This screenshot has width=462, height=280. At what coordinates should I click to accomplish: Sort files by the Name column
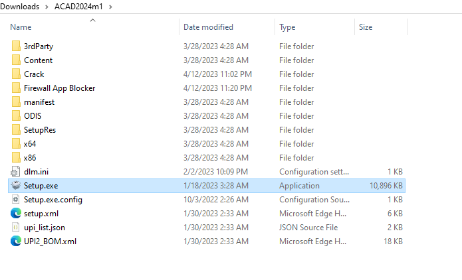tap(21, 27)
